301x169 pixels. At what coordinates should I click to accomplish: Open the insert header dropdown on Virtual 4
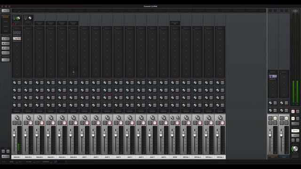point(220,28)
